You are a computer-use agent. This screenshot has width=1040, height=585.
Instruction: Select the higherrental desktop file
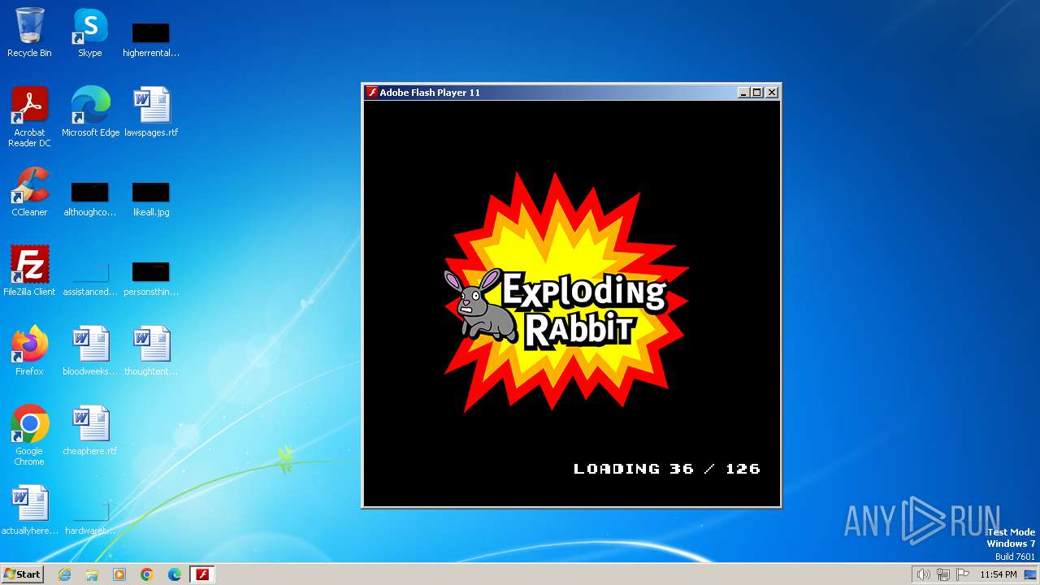151,39
